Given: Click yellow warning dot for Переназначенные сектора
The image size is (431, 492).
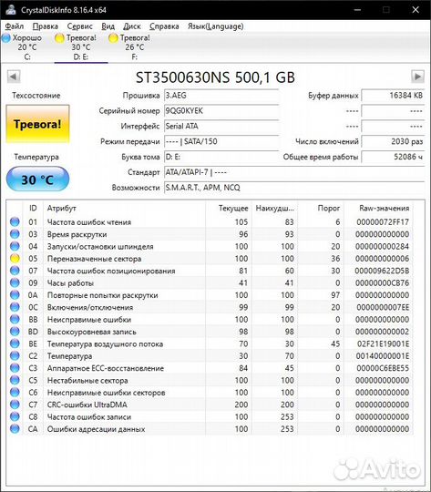Looking at the screenshot, I should pyautogui.click(x=15, y=259).
